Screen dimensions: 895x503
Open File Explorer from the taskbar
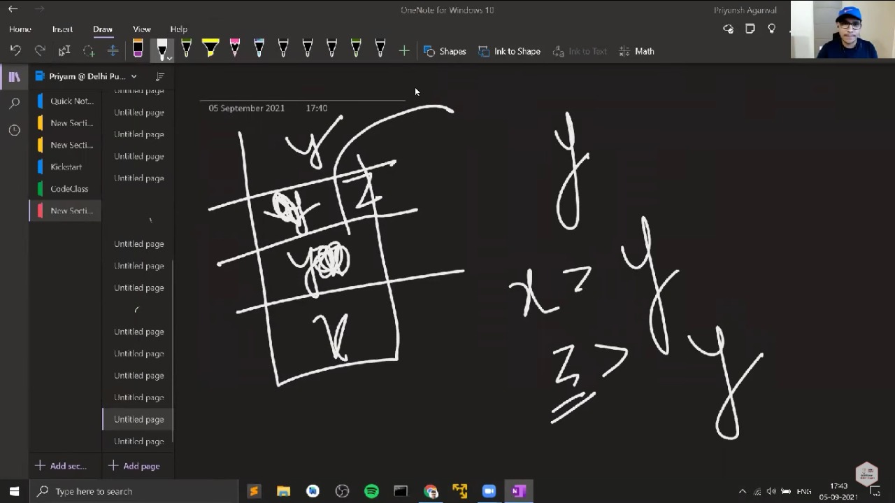[283, 491]
